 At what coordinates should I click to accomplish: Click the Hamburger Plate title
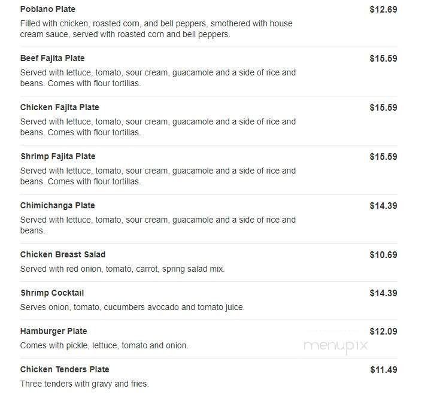(53, 331)
